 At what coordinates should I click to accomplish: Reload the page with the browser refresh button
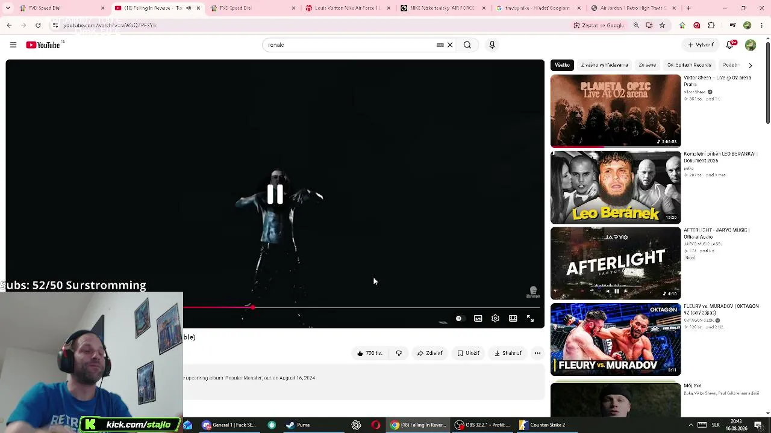click(x=38, y=25)
